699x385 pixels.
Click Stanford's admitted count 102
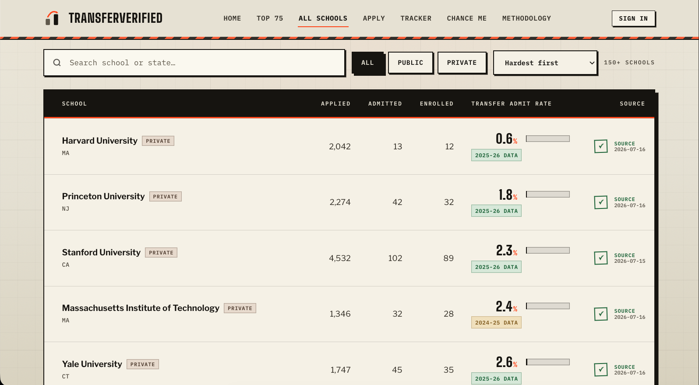click(x=395, y=258)
